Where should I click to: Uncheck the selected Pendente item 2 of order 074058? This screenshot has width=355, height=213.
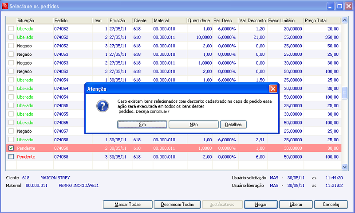11,148
